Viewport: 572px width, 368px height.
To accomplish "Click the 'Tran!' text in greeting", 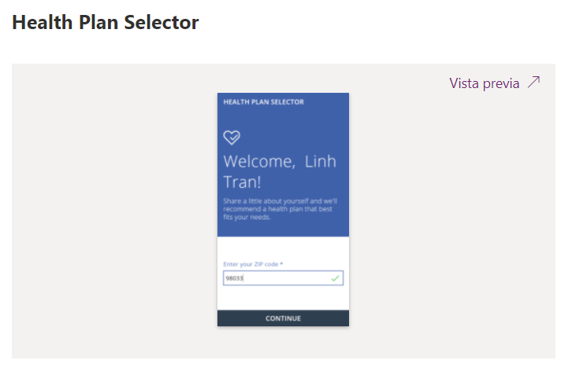I will tap(243, 182).
